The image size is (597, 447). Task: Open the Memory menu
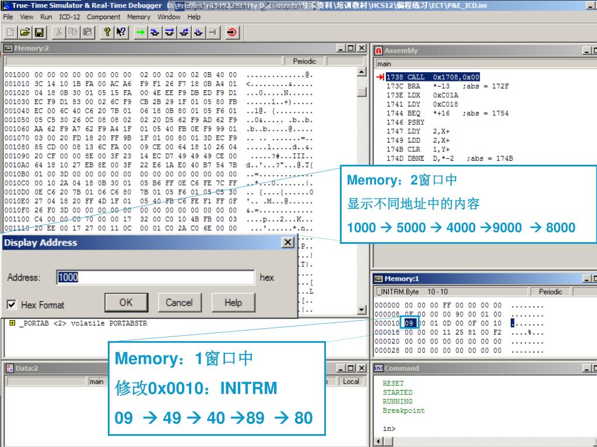(x=139, y=17)
